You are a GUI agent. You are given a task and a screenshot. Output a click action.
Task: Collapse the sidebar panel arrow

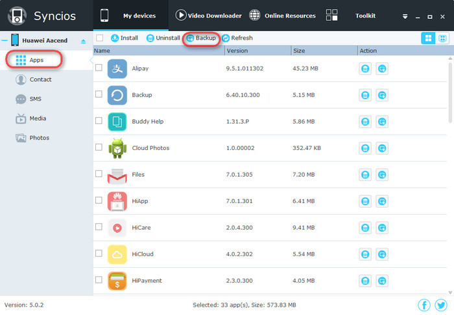[91, 60]
